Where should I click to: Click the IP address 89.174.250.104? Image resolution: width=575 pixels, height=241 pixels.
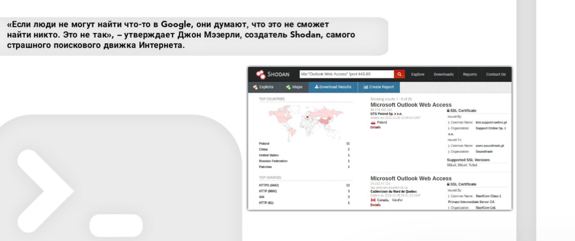coord(380,110)
